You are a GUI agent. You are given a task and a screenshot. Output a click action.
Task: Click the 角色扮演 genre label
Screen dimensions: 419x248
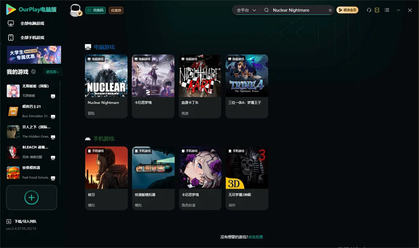pos(189,205)
